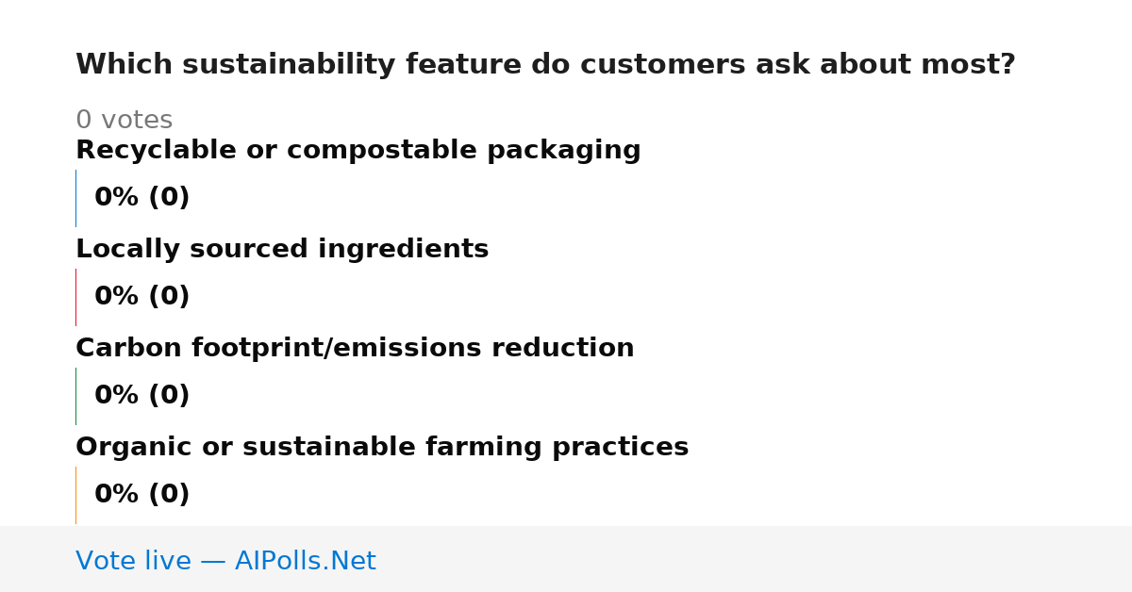Click the blue bar for Recyclable packaging
This screenshot has width=1132, height=592.
75,198
